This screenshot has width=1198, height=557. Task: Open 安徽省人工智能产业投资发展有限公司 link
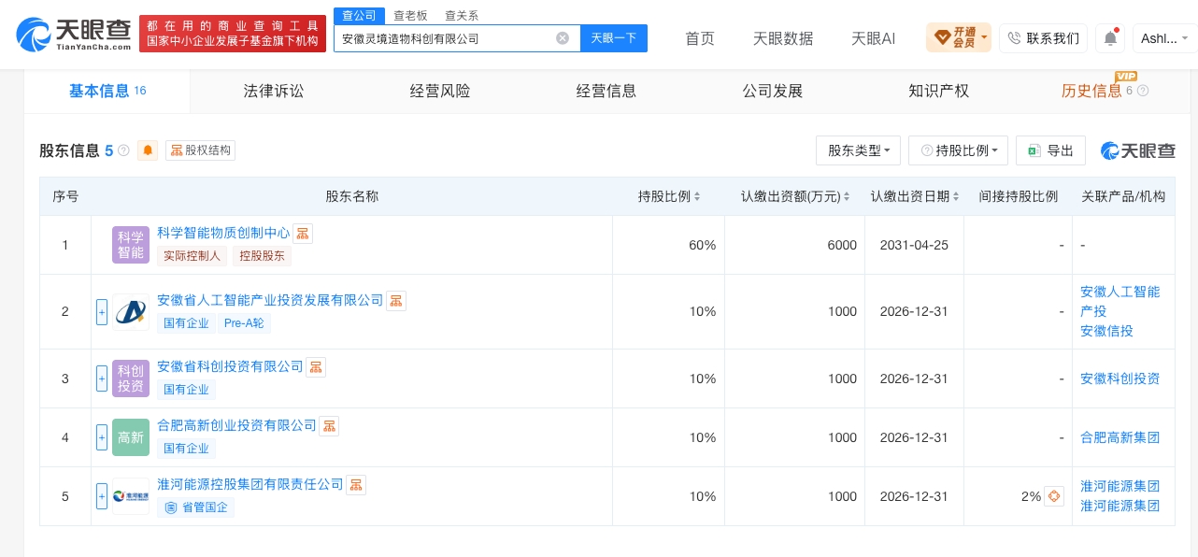[x=270, y=300]
